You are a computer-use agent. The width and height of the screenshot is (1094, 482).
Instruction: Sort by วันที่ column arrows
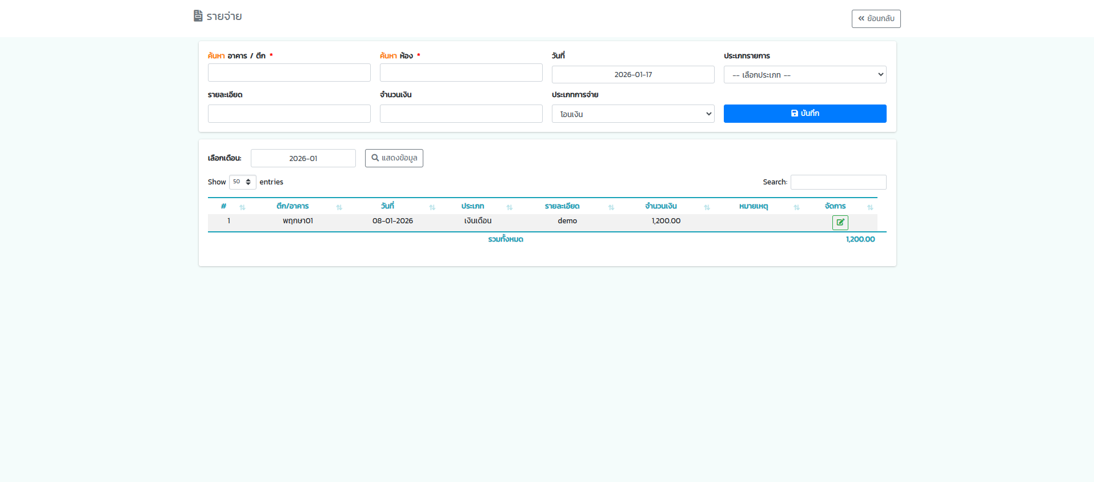[432, 207]
